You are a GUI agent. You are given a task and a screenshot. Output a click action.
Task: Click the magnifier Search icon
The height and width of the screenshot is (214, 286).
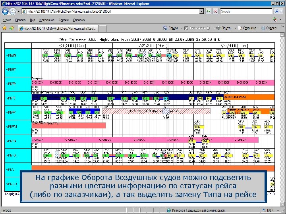[x=276, y=11]
